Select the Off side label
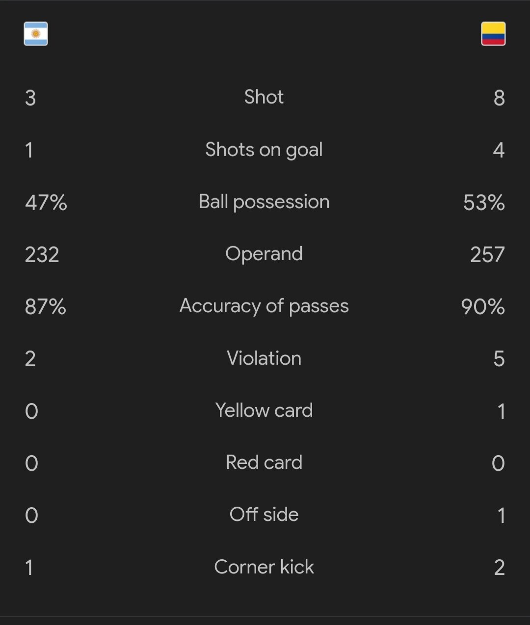This screenshot has height=625, width=530. [264, 514]
